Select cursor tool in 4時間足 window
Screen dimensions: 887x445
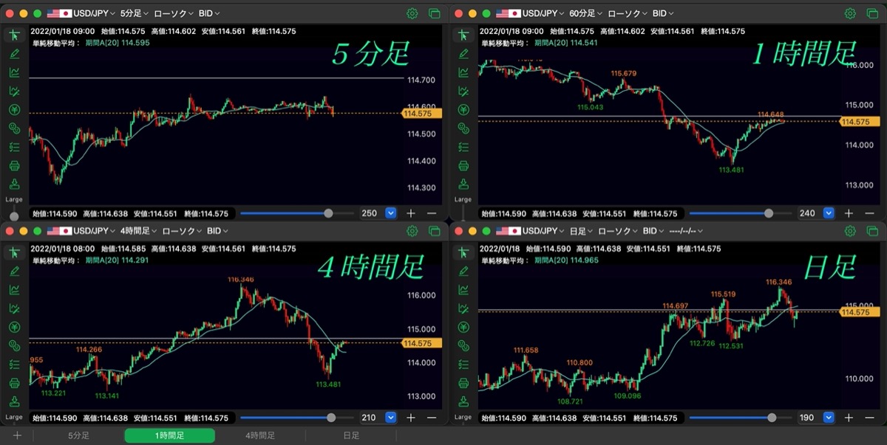14,252
